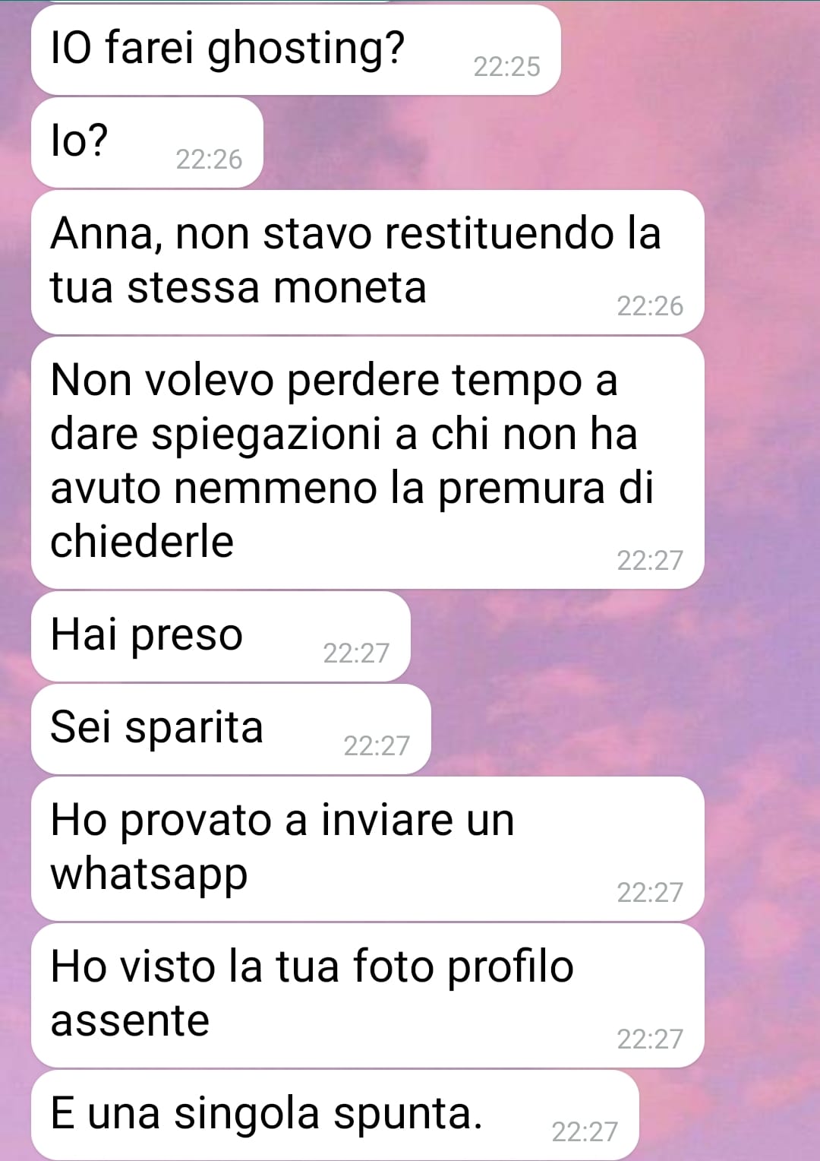The image size is (820, 1161).
Task: Tap the 'Hai preso' message
Action: pos(220,637)
